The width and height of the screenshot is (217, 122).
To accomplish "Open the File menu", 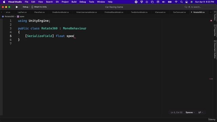I will (26, 2).
